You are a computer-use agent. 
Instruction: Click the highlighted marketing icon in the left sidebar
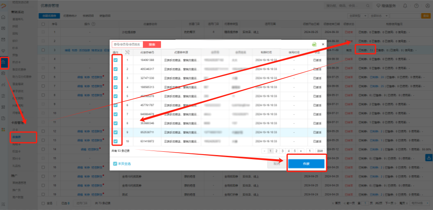tap(4, 63)
